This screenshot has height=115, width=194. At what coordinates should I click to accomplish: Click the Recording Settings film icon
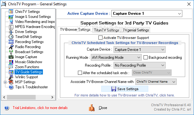11,42
